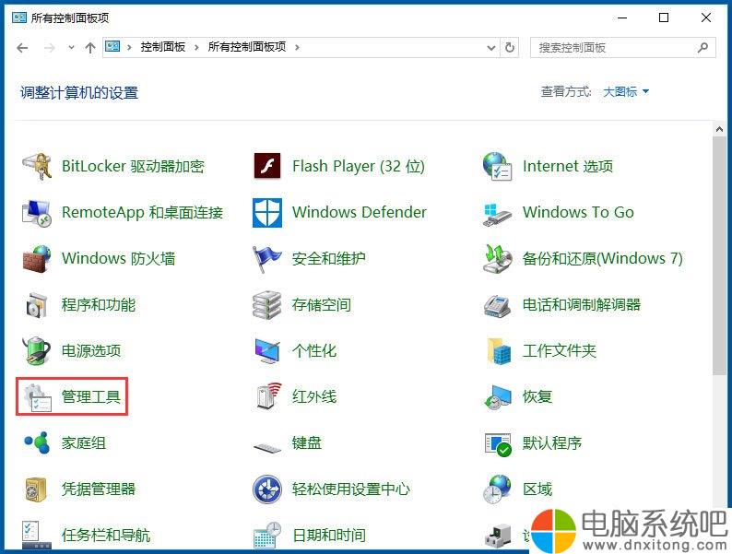Open the 默认程序 icon
This screenshot has height=554, width=732.
[498, 444]
